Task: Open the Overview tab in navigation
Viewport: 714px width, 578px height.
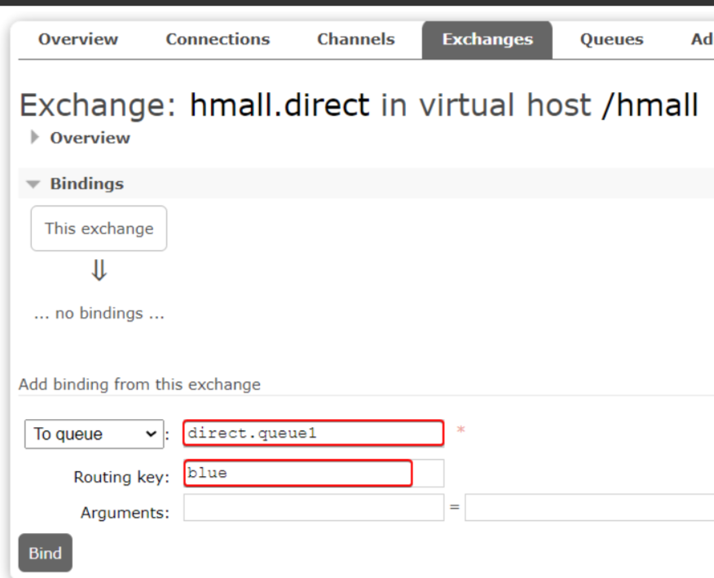Action: 78,39
